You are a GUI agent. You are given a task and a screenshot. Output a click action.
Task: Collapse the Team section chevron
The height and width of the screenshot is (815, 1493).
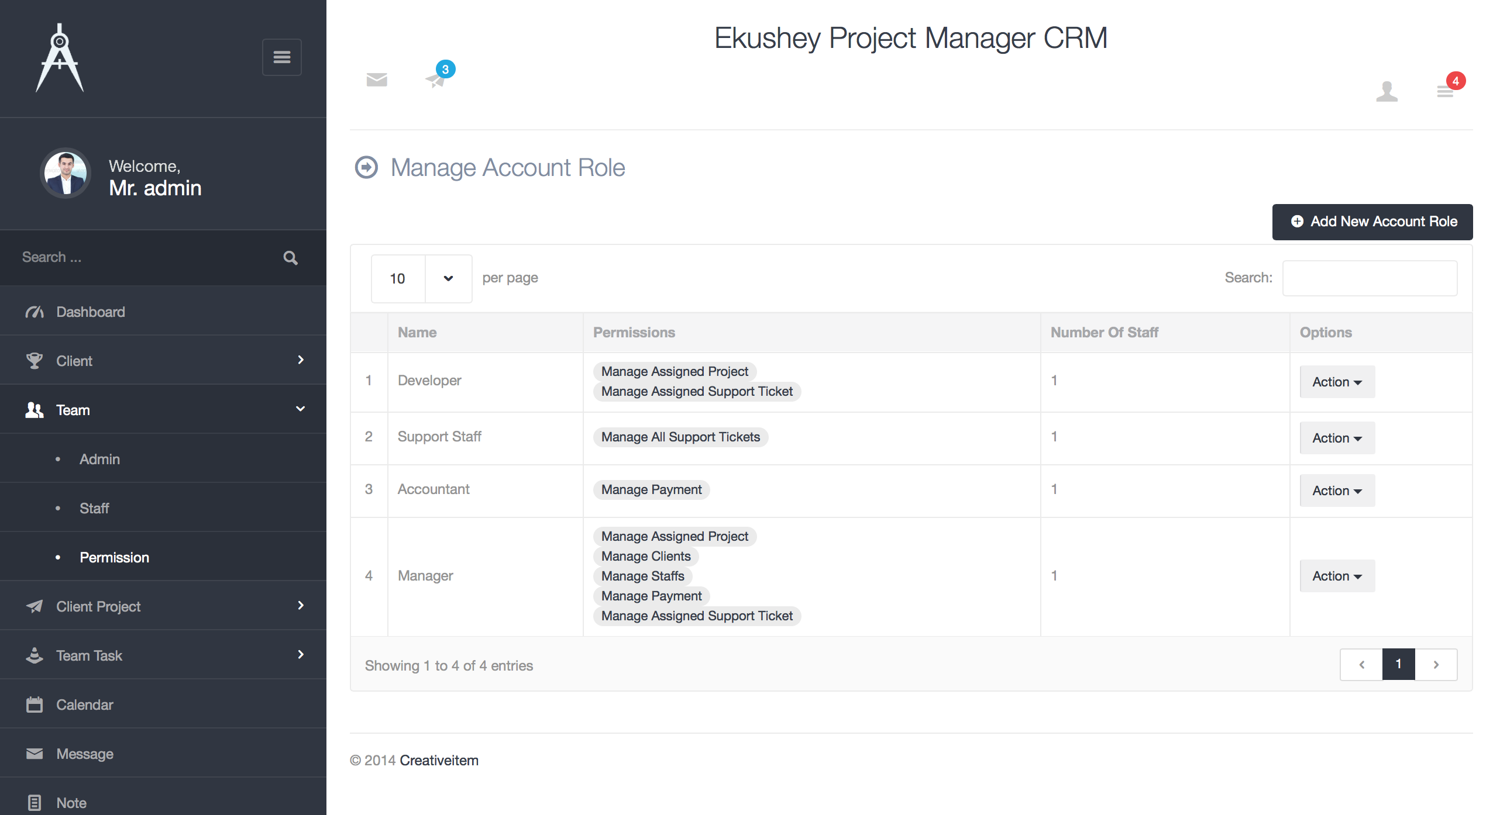[301, 409]
